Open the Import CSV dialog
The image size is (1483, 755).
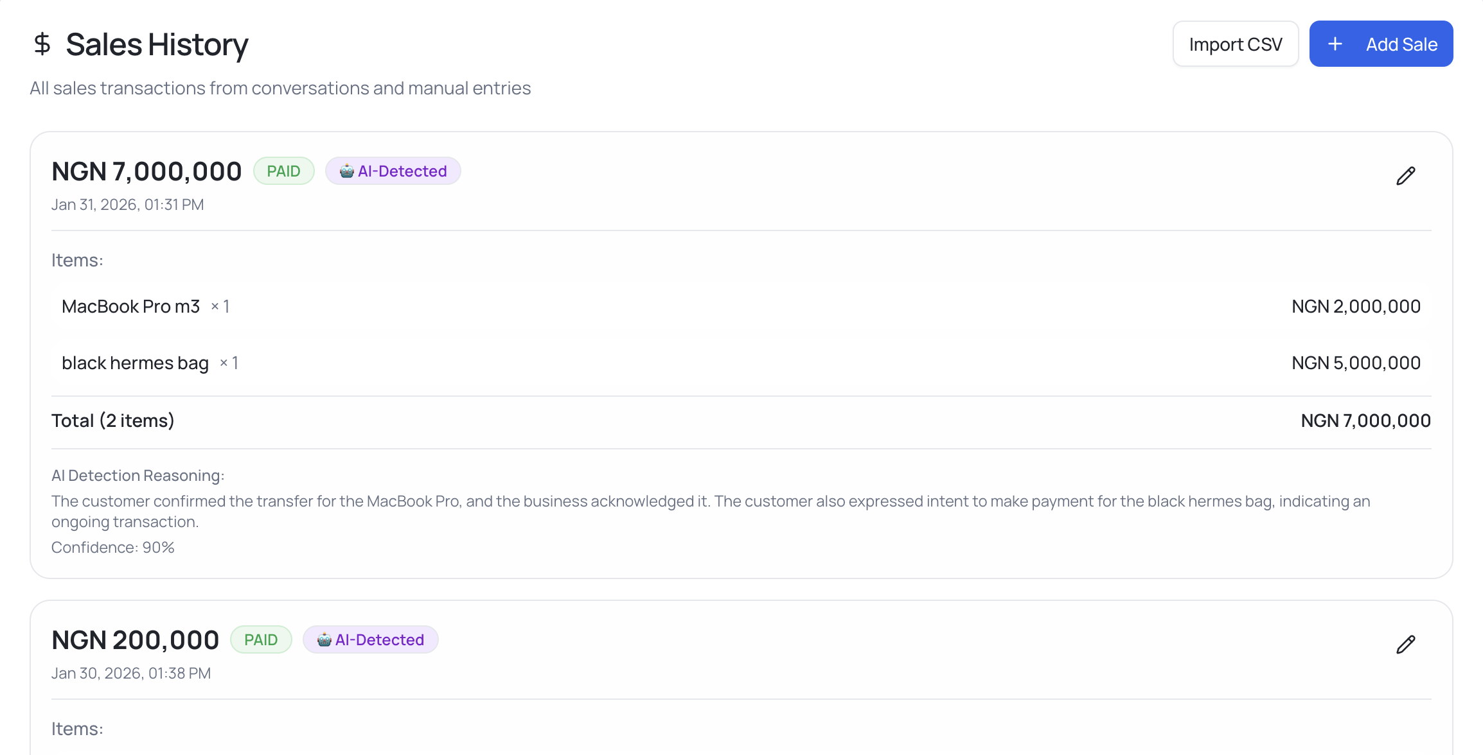(1235, 44)
